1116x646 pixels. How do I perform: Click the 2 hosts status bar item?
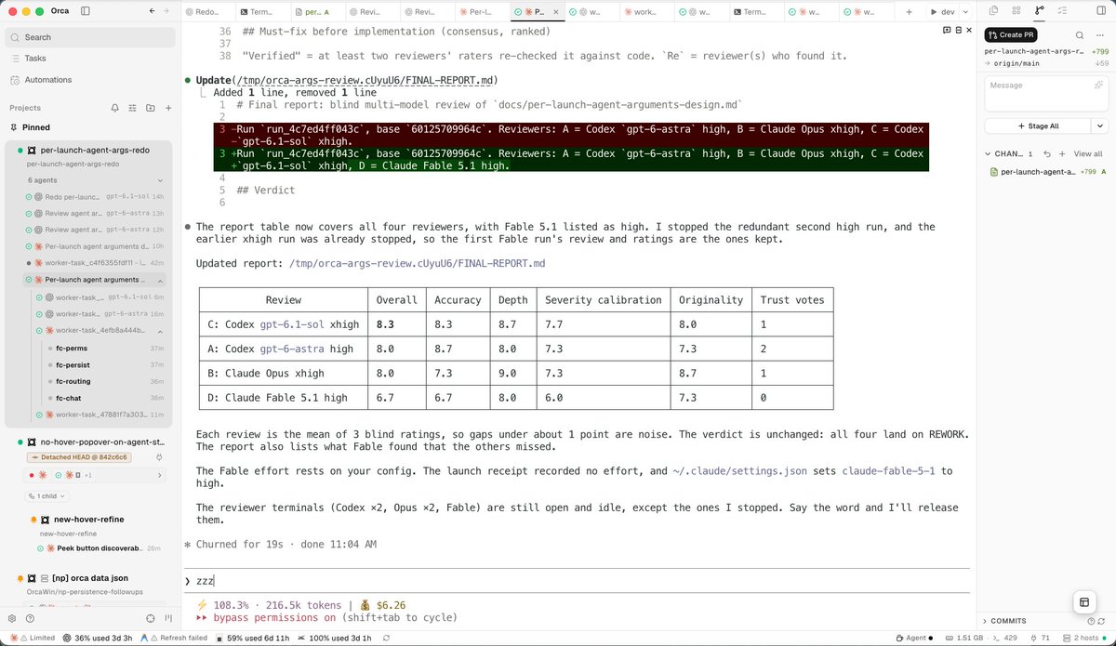(1083, 638)
